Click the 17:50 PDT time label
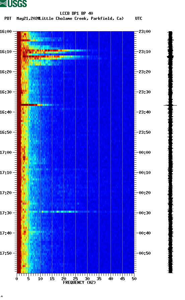 [6, 253]
